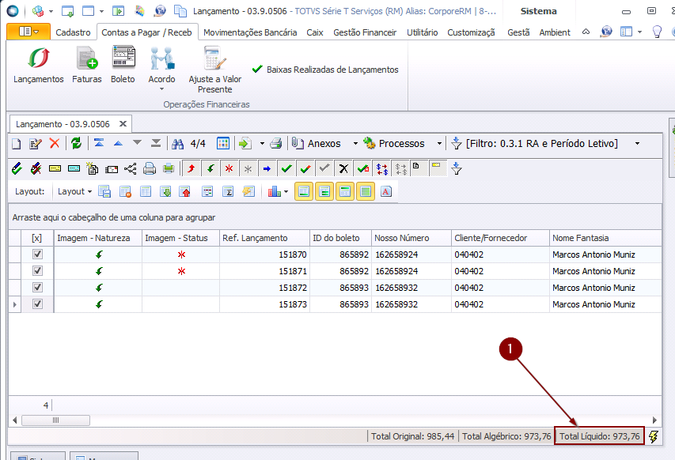The image size is (675, 460).
Task: Open the Processos dropdown menu
Action: 439,144
